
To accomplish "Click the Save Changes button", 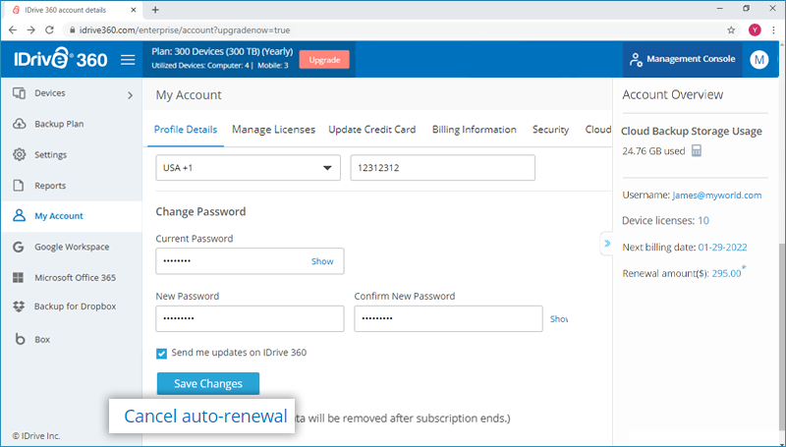I will point(207,383).
